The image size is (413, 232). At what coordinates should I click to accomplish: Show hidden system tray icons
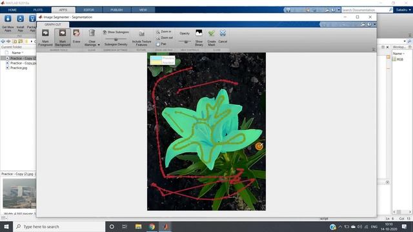[340, 226]
